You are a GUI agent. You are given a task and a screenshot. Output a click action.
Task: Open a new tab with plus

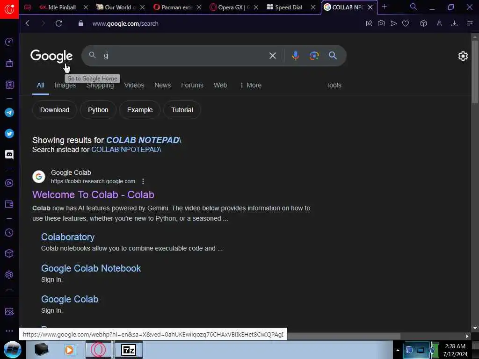[x=385, y=7]
